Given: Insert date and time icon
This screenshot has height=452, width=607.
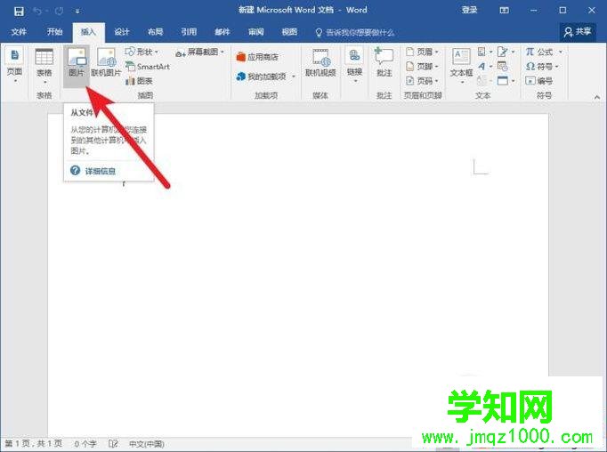Looking at the screenshot, I should coord(503,66).
